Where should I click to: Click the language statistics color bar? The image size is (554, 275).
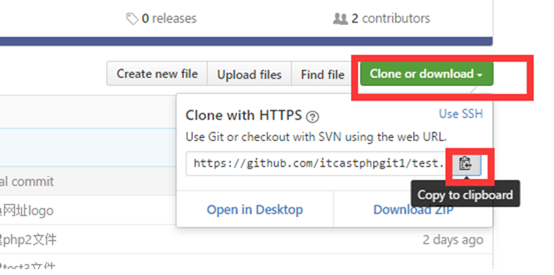(246, 41)
